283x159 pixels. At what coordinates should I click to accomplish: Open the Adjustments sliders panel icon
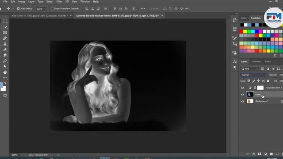pyautogui.click(x=235, y=44)
